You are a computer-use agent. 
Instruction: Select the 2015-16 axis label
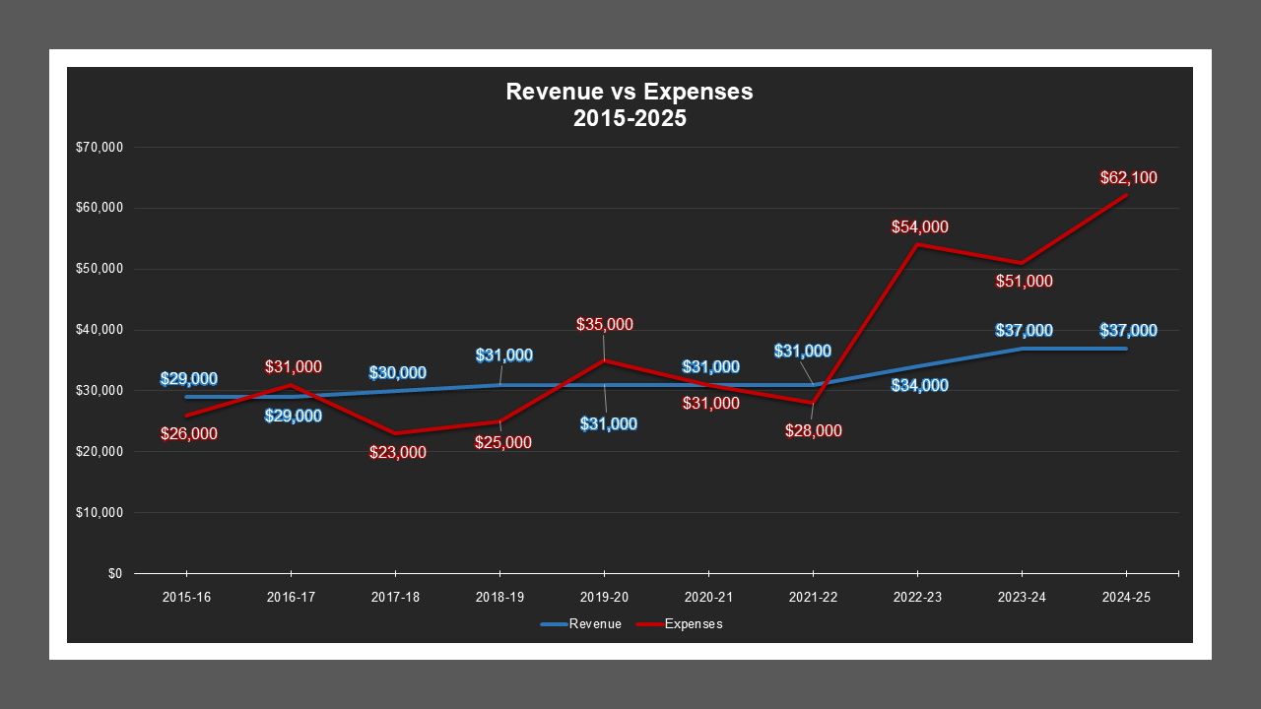pyautogui.click(x=186, y=596)
